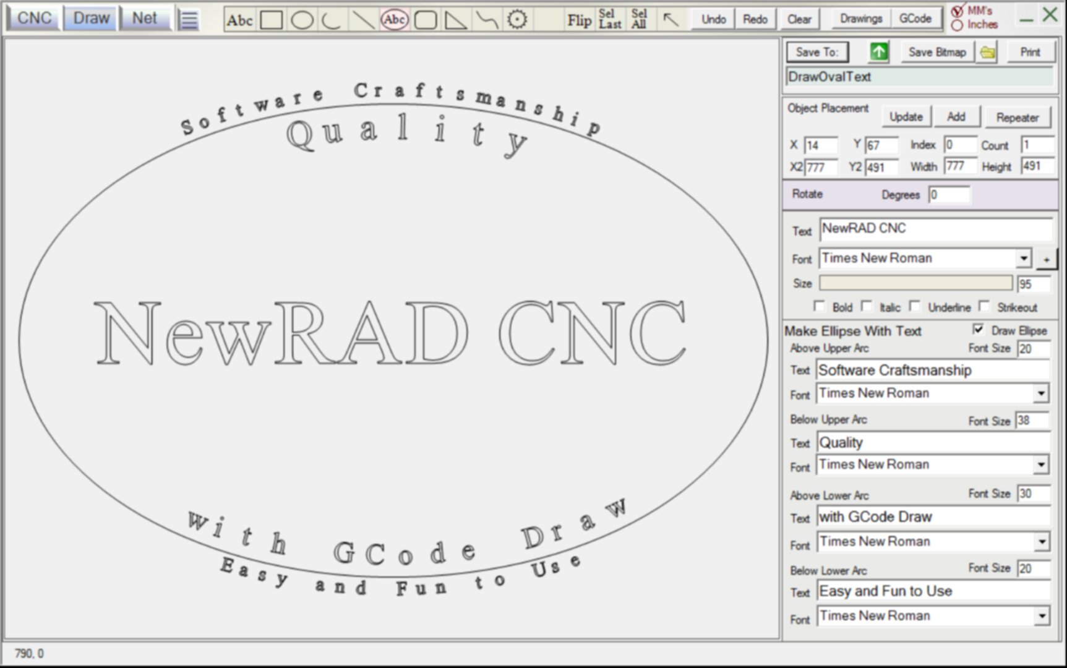This screenshot has height=668, width=1067.
Task: Open Above Upper Arc font dropdown
Action: (1041, 393)
